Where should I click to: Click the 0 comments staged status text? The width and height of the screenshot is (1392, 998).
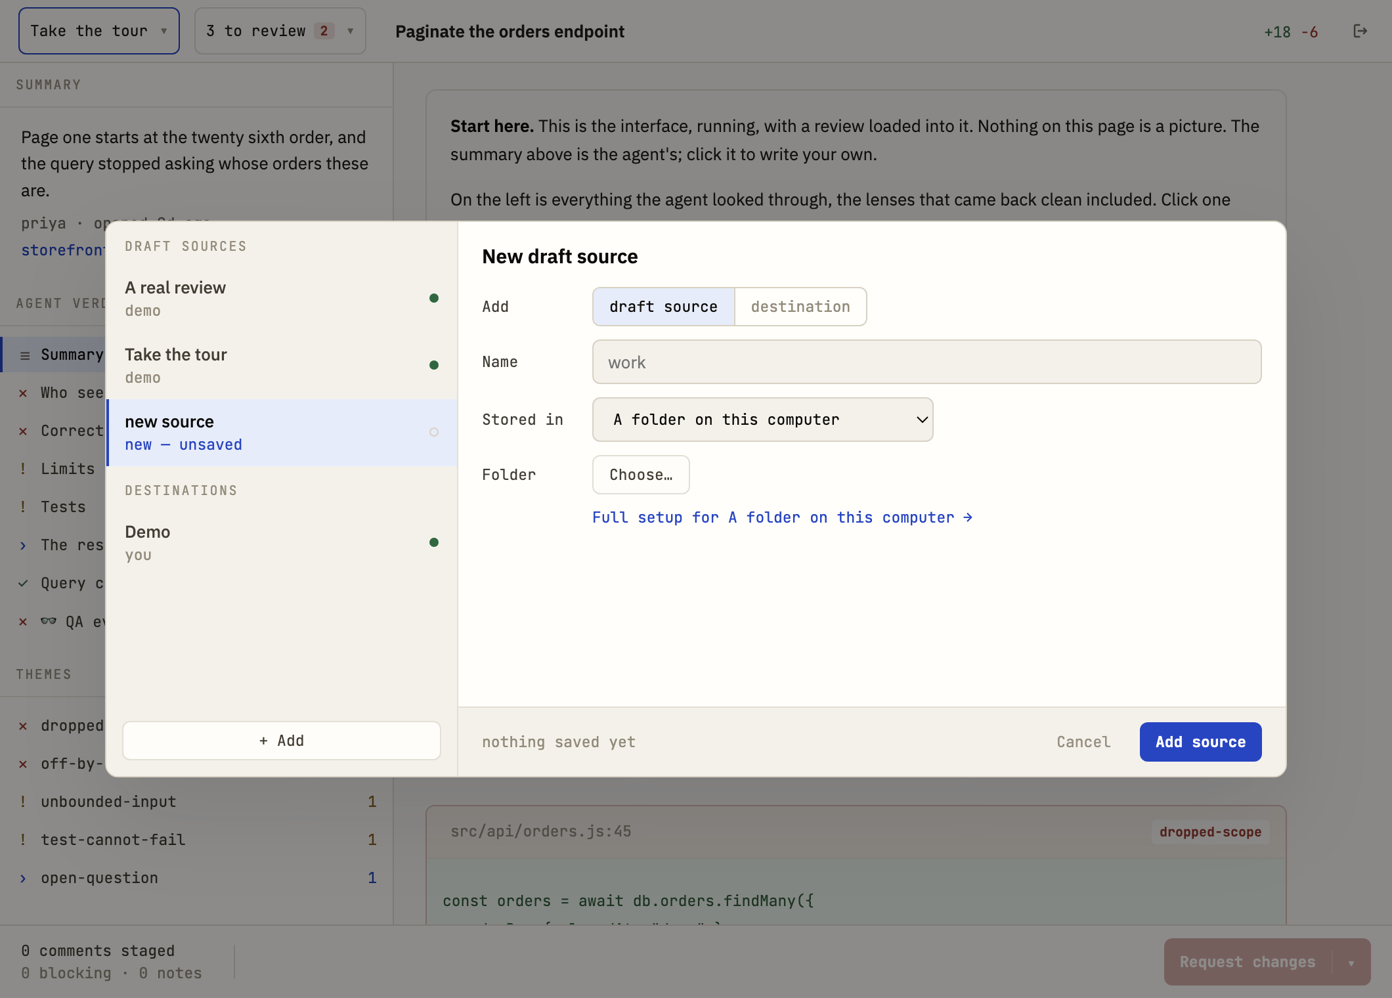98,951
